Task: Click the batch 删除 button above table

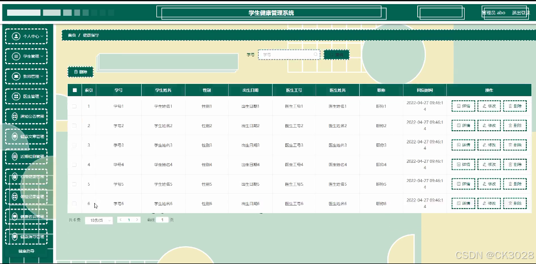Action: [x=81, y=72]
